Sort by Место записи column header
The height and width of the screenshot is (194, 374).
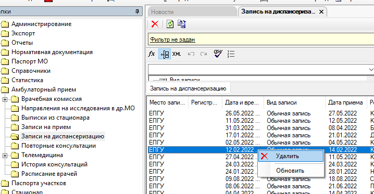tap(167, 102)
